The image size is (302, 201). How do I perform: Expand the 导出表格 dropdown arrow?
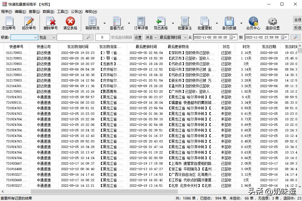coord(173,23)
